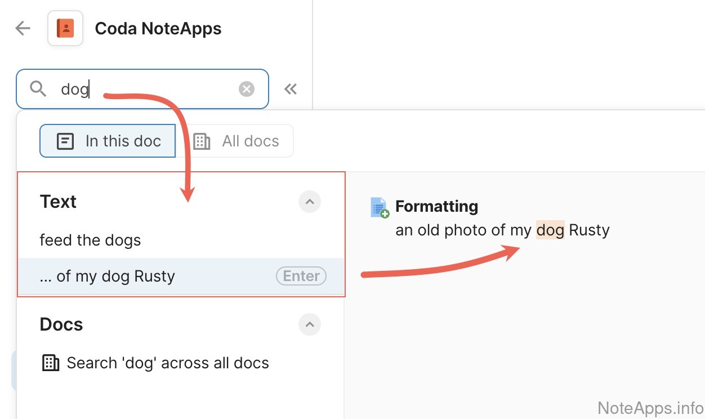The image size is (705, 419).
Task: Click the Coda NoteApps doc title
Action: coord(158,29)
